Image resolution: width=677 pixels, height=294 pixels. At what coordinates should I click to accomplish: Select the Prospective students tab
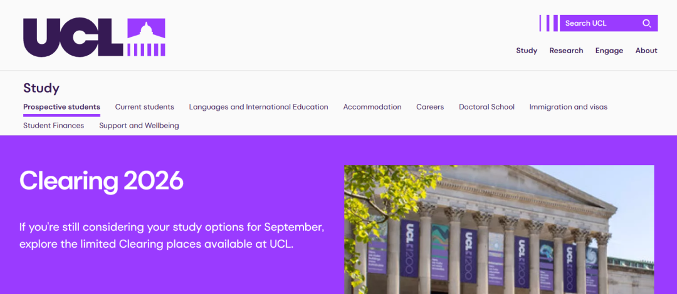(61, 107)
